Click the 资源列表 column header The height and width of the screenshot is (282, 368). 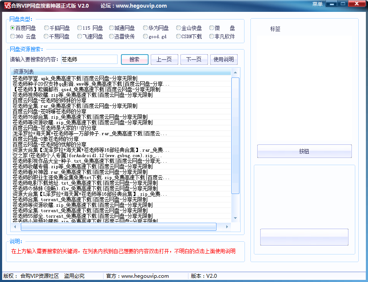pos(121,72)
